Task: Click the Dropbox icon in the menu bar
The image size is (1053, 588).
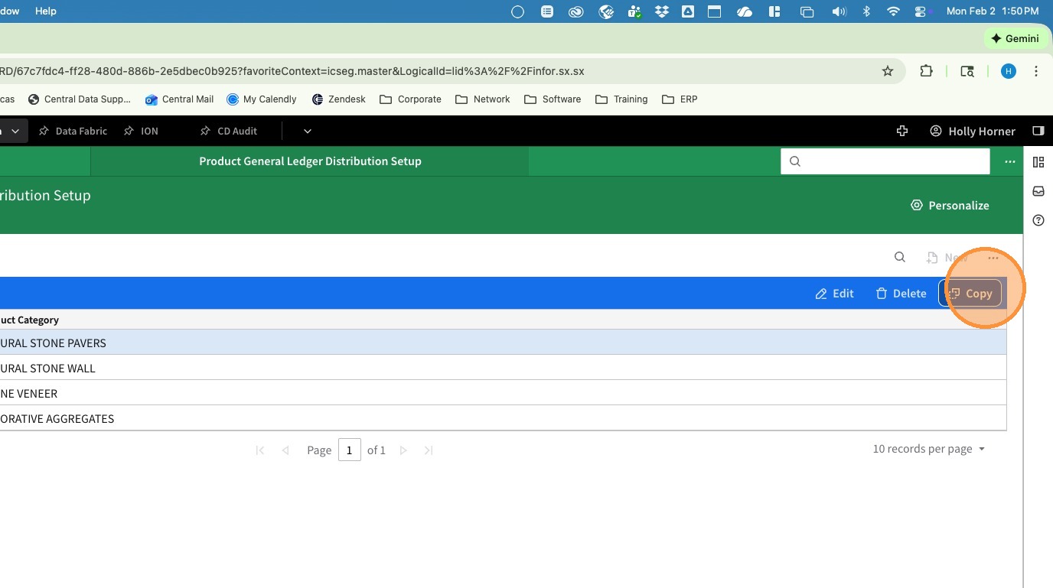Action: coord(661,11)
